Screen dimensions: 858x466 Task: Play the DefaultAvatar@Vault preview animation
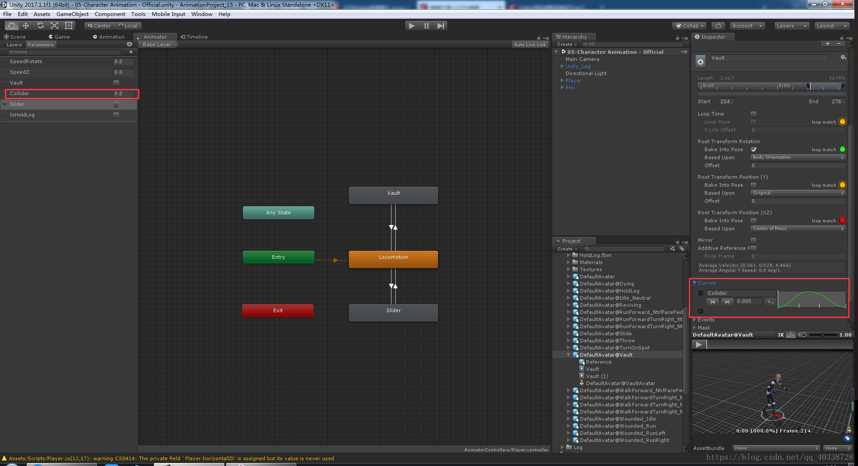[699, 345]
